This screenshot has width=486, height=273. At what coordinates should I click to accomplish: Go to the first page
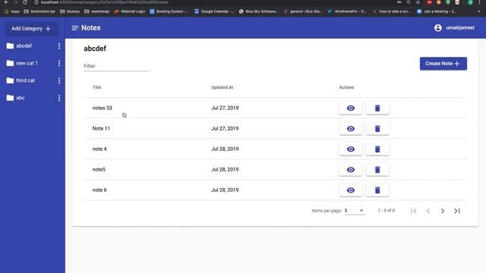click(413, 211)
